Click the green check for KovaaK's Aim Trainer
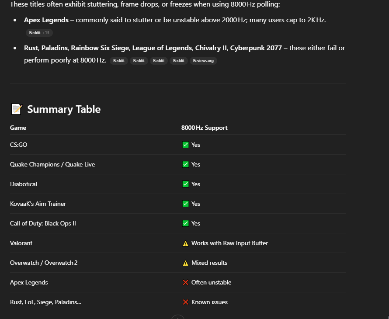The height and width of the screenshot is (319, 389). click(x=185, y=204)
